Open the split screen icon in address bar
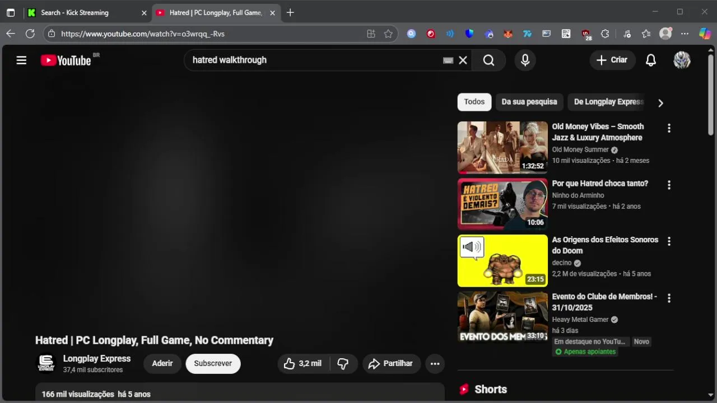Viewport: 717px width, 403px height. [371, 34]
